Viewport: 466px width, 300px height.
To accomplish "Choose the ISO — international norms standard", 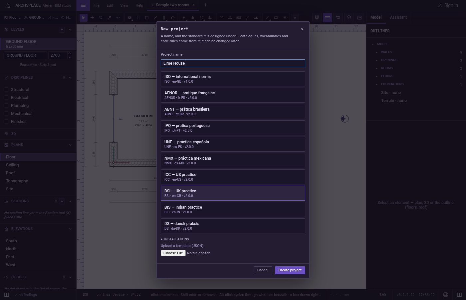I will pyautogui.click(x=233, y=79).
